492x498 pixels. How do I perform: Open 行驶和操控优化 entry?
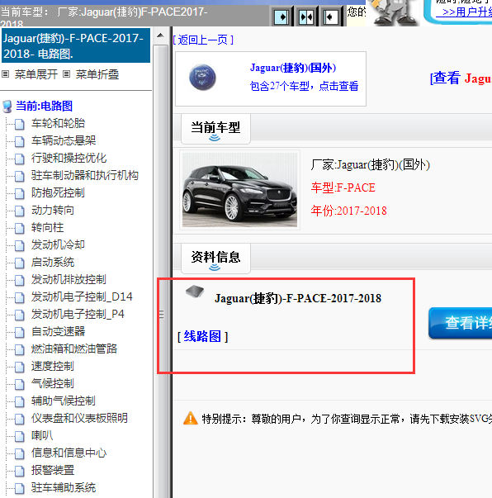tap(69, 159)
